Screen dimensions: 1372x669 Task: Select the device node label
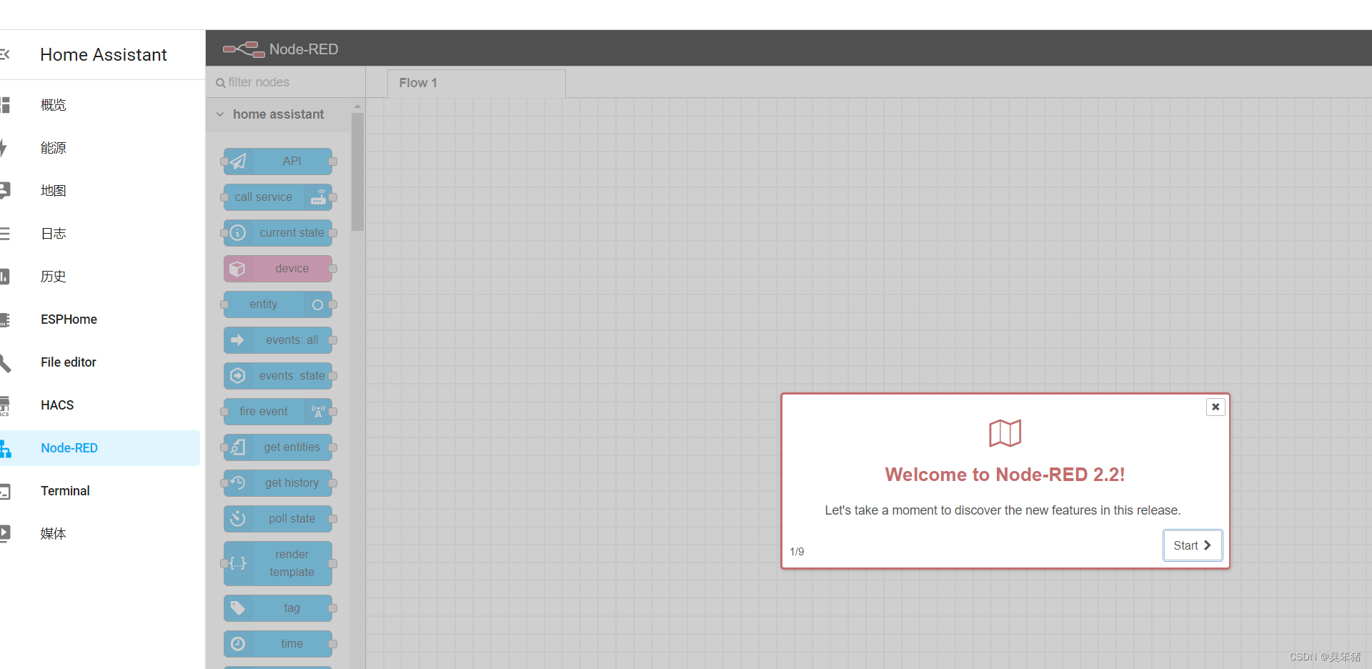(x=292, y=269)
